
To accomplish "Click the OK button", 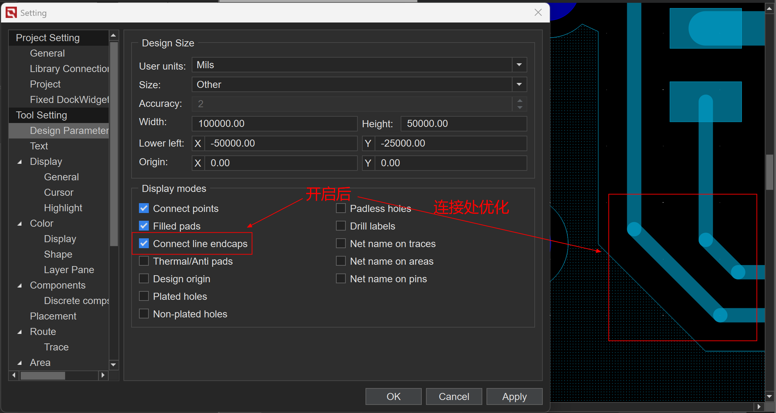I will [393, 396].
